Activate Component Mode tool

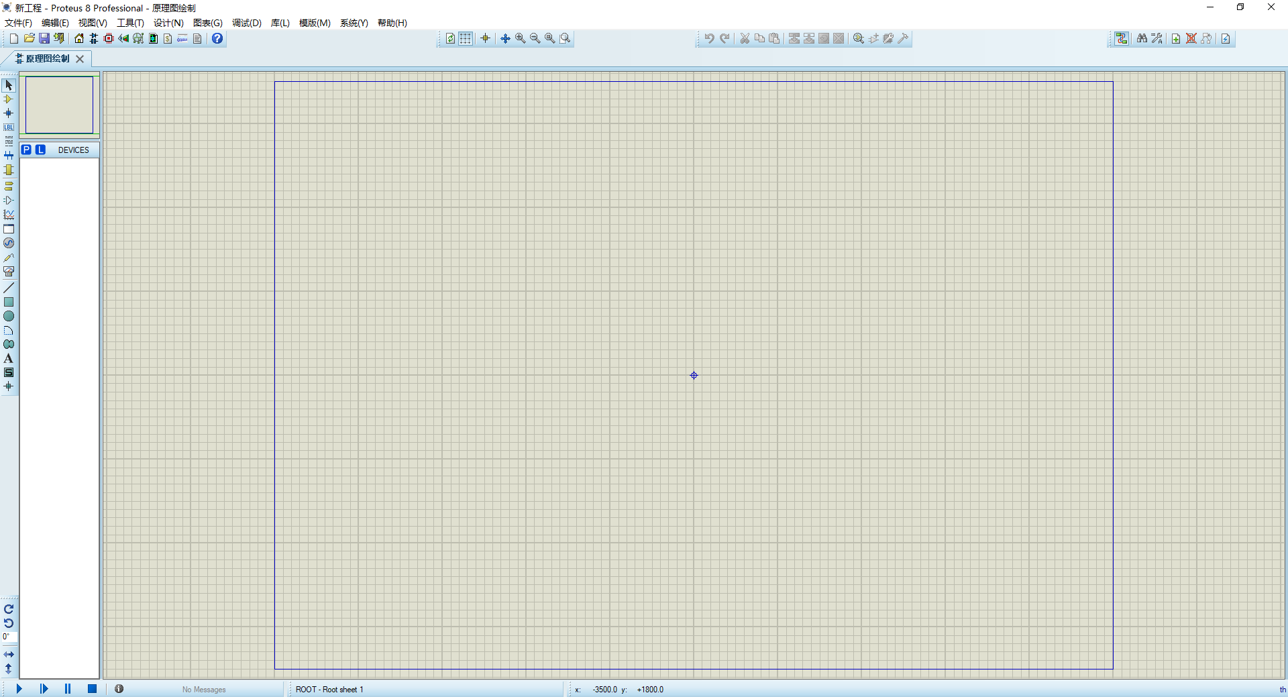point(9,99)
